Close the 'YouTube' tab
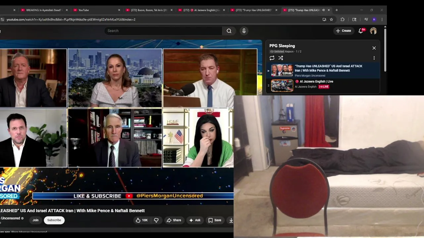424x238 pixels. click(119, 10)
